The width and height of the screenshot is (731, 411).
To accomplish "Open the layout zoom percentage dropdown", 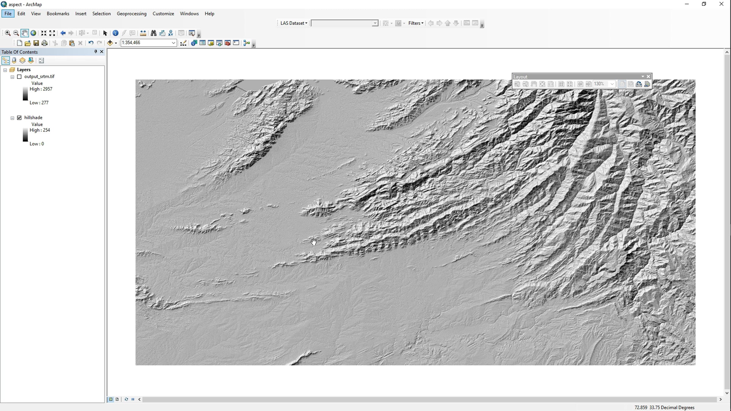I will click(x=612, y=84).
